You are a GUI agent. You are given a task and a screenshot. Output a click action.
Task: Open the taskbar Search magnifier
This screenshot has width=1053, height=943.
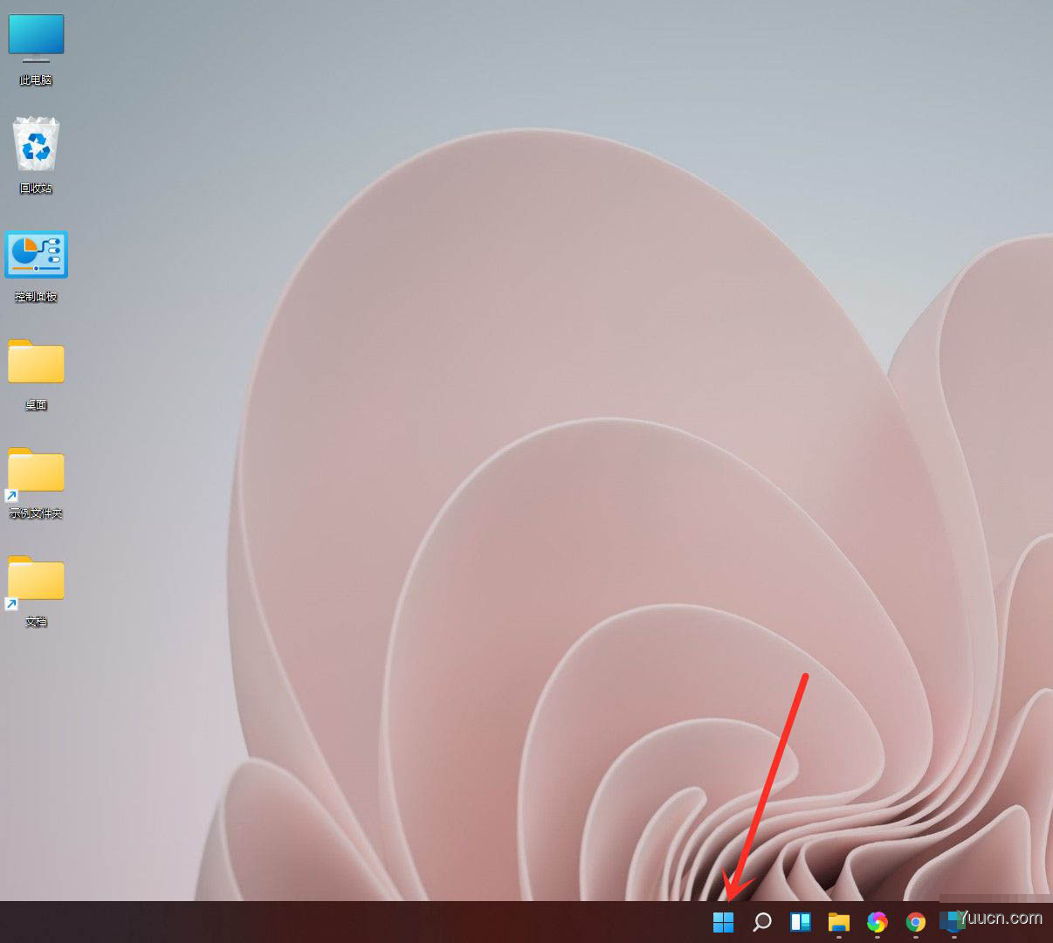[x=762, y=922]
